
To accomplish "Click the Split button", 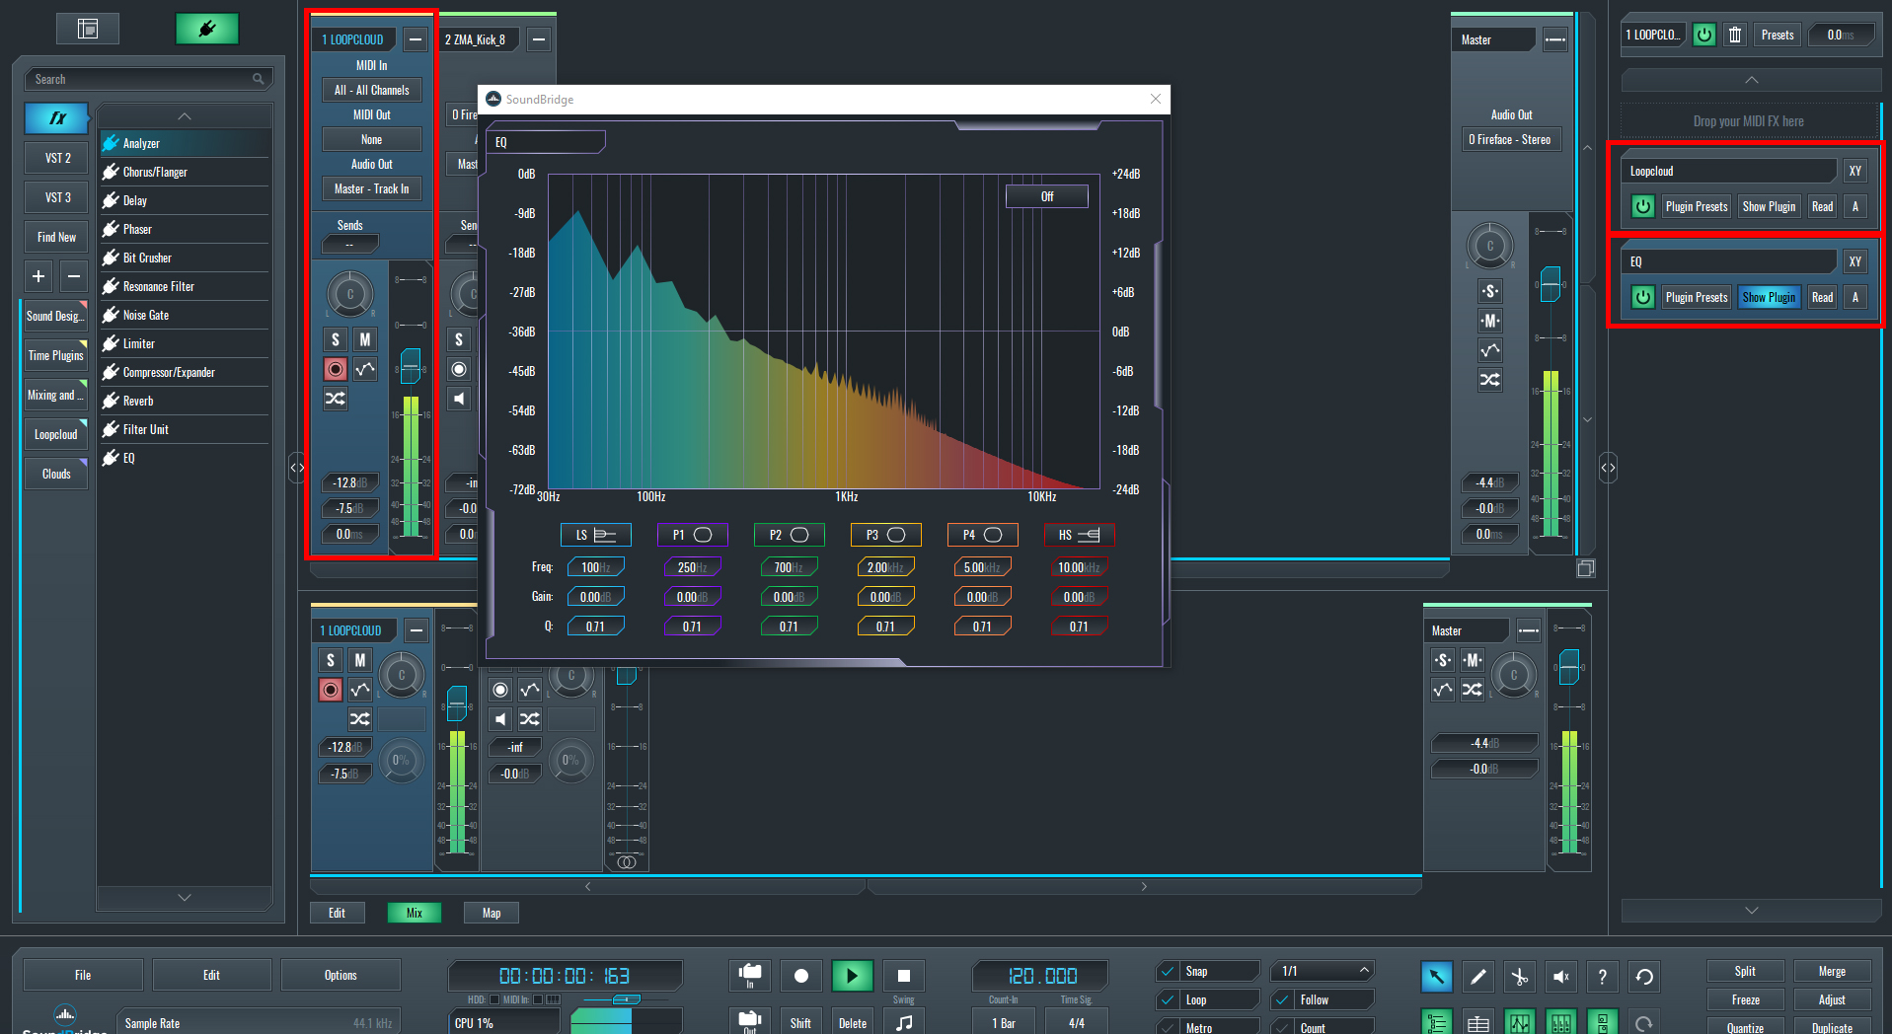I will pos(1745,971).
